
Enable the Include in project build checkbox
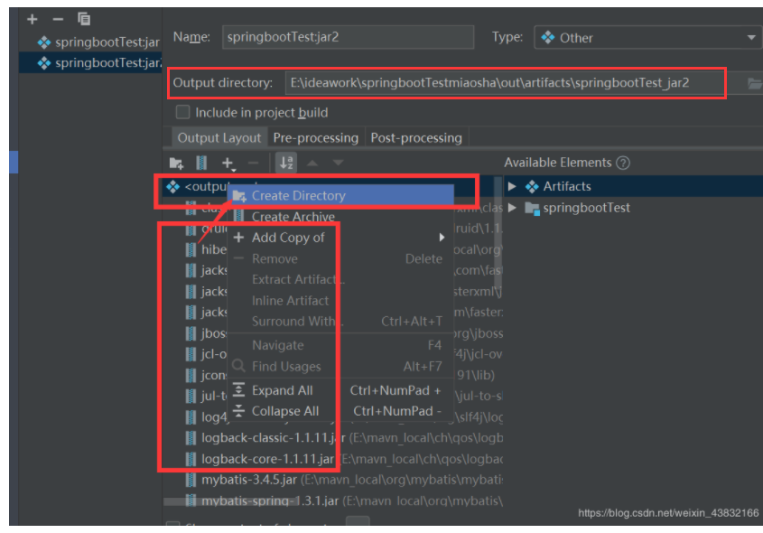coord(182,112)
